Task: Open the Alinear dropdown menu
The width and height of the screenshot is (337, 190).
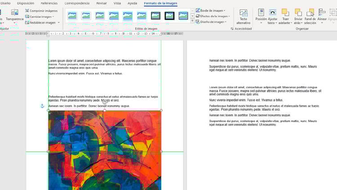Action: [322, 17]
